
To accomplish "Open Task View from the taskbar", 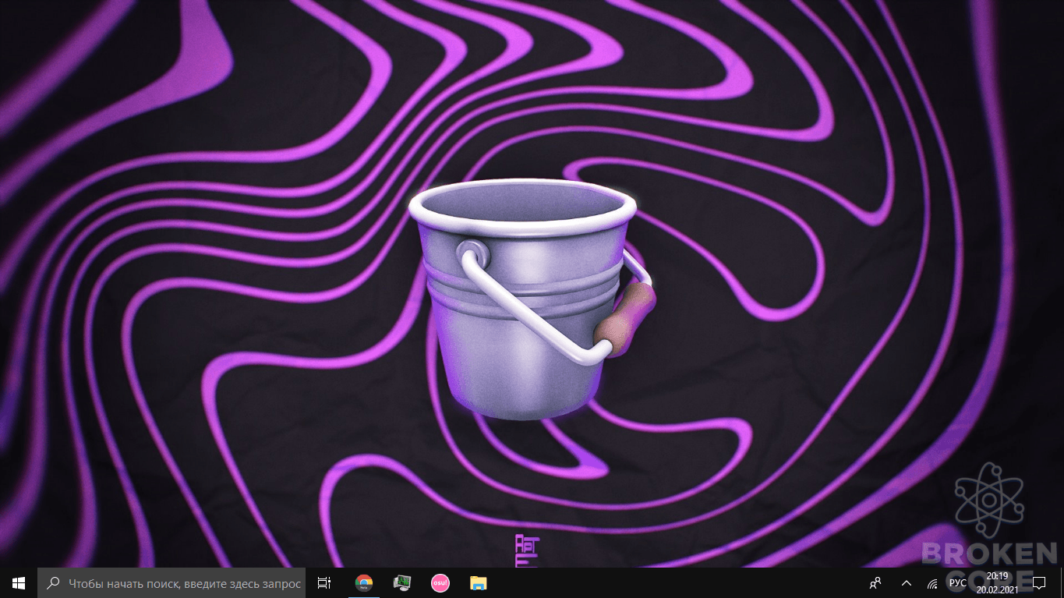I will click(324, 582).
